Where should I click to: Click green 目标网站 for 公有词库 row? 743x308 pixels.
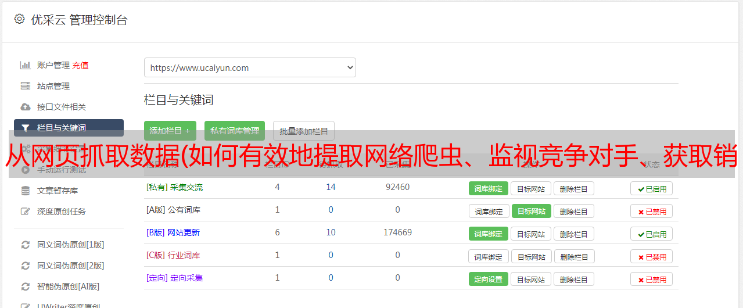click(x=531, y=211)
